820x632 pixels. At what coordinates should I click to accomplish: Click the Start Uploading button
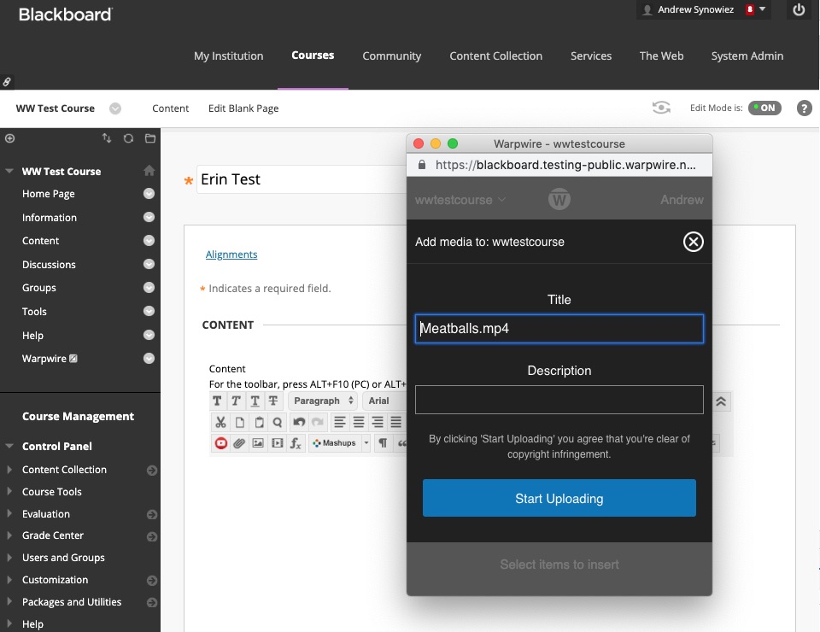coord(559,498)
